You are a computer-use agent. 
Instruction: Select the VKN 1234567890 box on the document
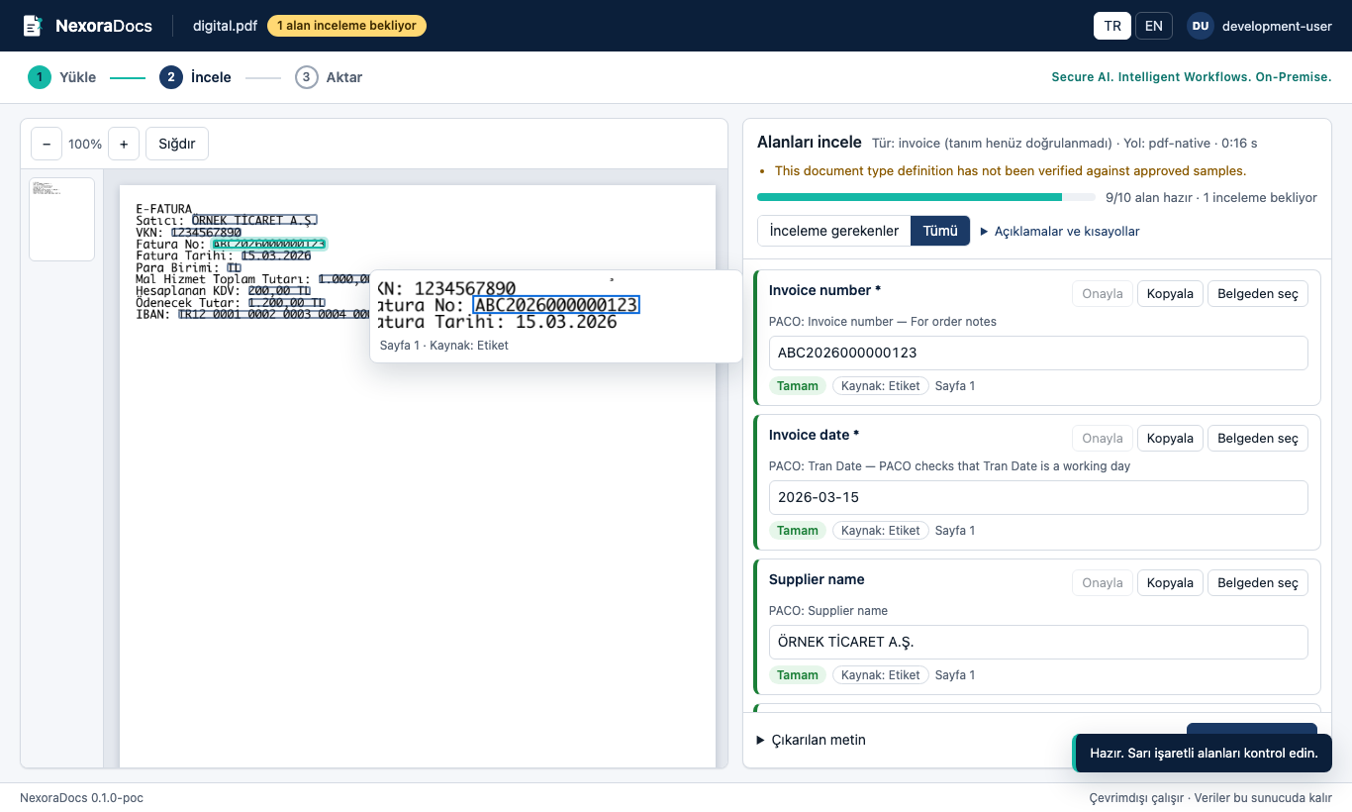click(x=206, y=232)
